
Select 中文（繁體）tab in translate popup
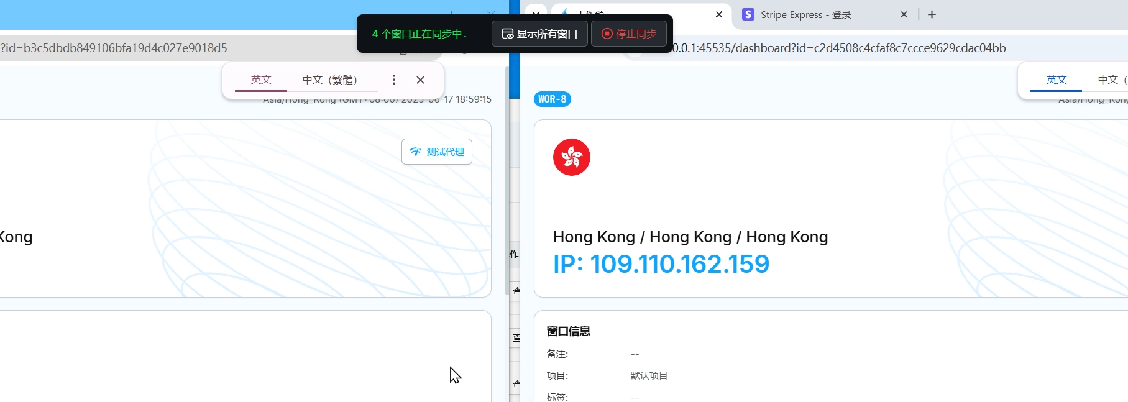click(329, 80)
